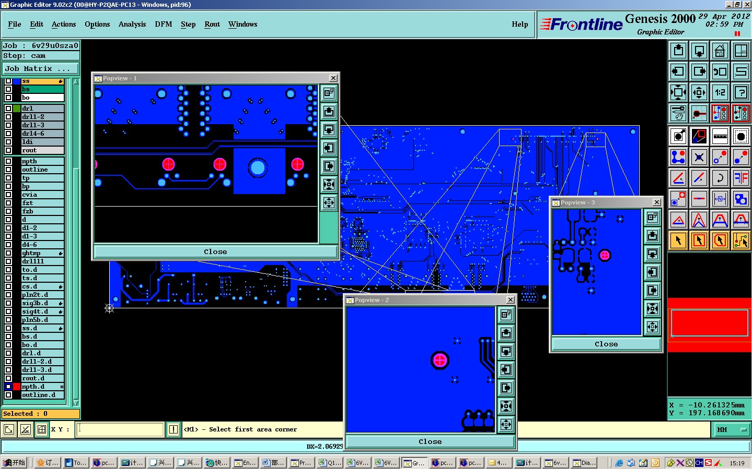Click the Job Matrix ... button
Image resolution: width=752 pixels, height=469 pixels.
pos(41,68)
